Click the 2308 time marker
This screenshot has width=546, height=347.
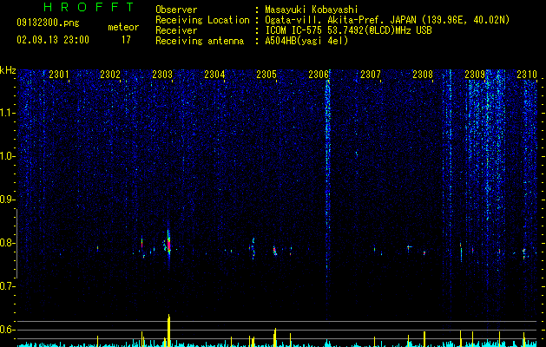tap(423, 75)
